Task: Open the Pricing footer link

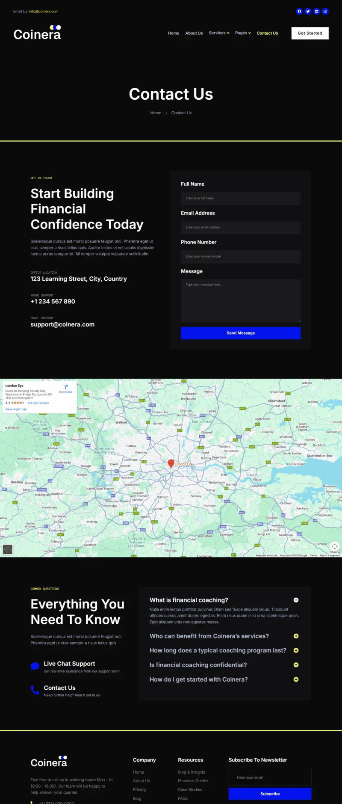Action: point(139,790)
